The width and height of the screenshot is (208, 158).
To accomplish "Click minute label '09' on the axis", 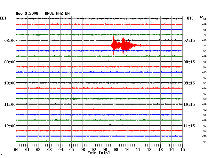I will pyautogui.click(x=116, y=150).
